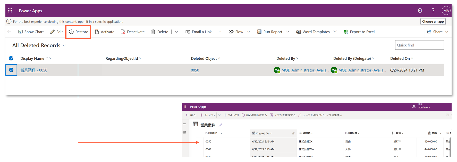Click the Activate command
The width and height of the screenshot is (457, 162).
pyautogui.click(x=104, y=32)
